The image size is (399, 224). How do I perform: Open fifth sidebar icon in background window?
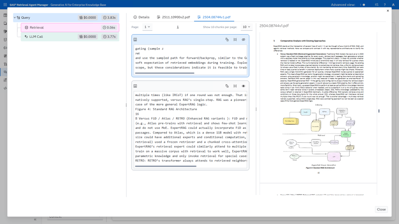[x=5, y=48]
